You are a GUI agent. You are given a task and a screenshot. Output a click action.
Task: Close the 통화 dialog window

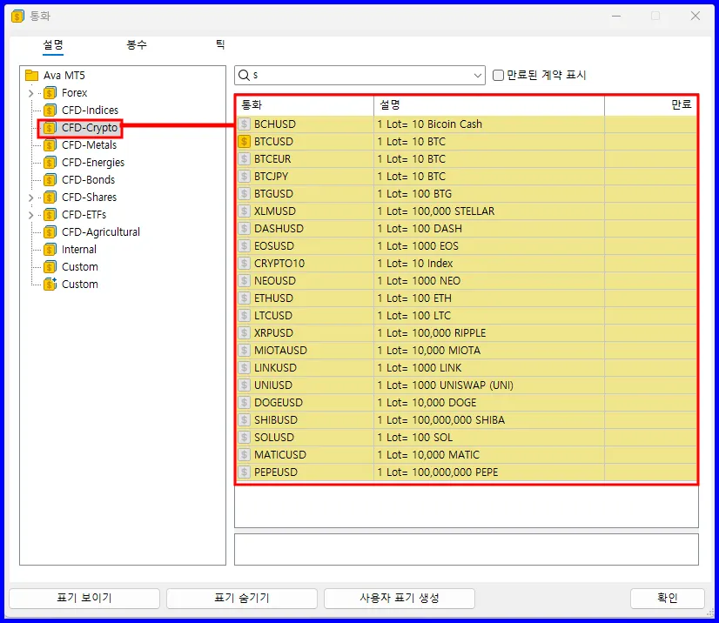(695, 16)
